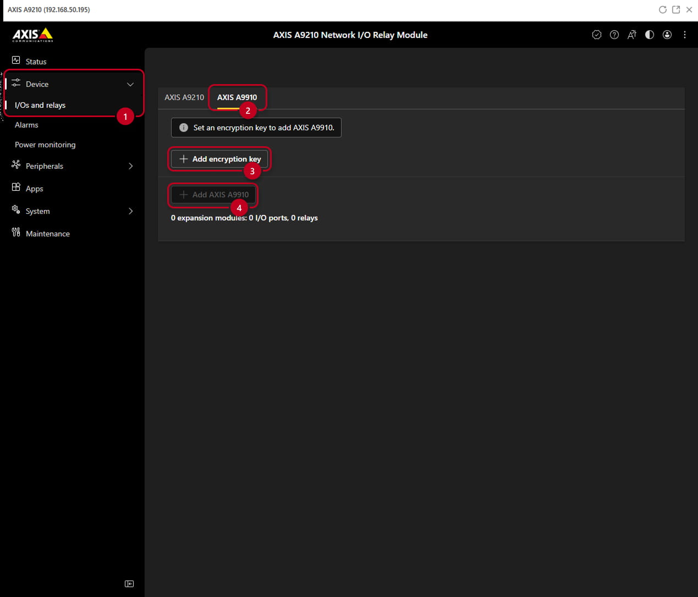This screenshot has width=698, height=597.
Task: Toggle the dark/light theme contrast icon
Action: [x=650, y=35]
